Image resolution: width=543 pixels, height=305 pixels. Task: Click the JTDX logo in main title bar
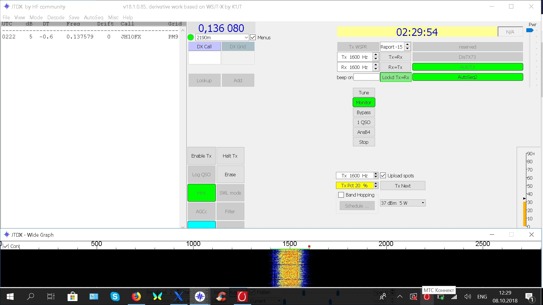tap(7, 6)
